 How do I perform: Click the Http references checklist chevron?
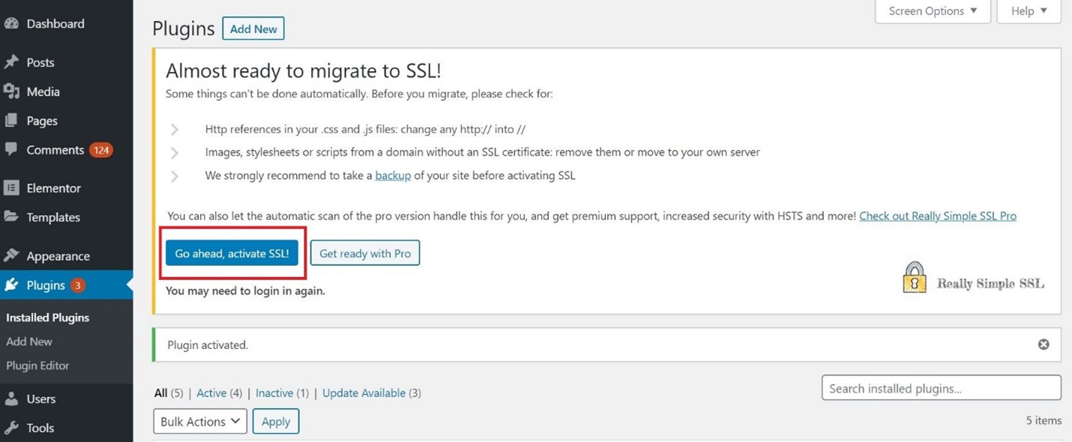click(x=175, y=130)
